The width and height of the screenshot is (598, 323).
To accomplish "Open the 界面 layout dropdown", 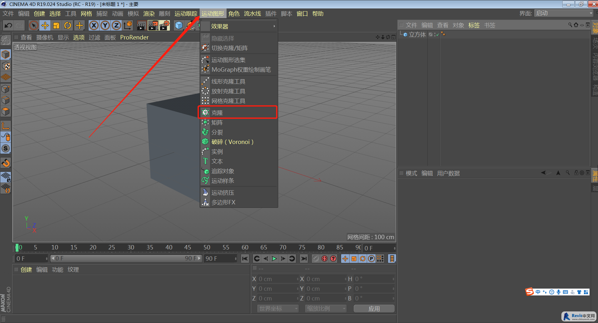I will tap(564, 13).
